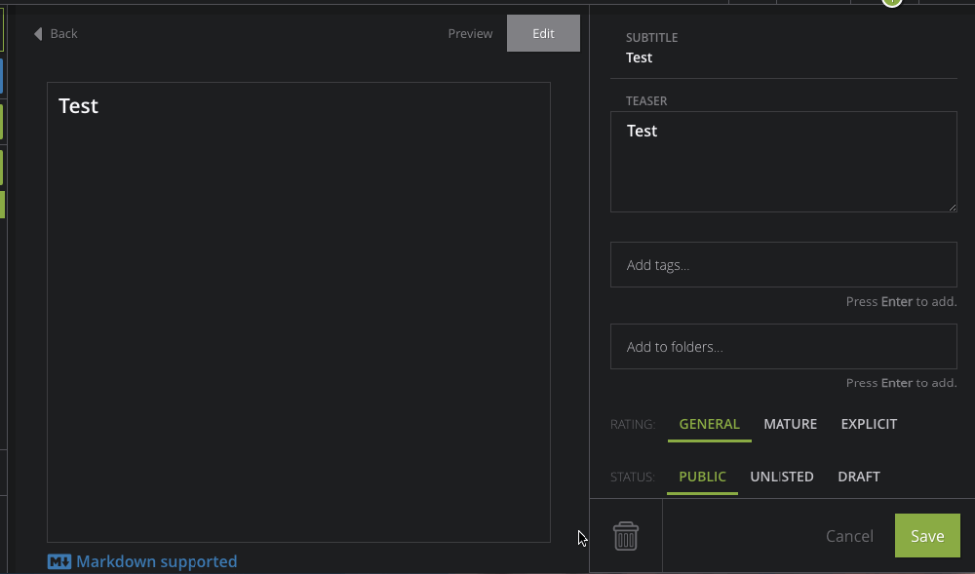Switch to the Preview tab
The image size is (975, 574).
[x=470, y=34]
